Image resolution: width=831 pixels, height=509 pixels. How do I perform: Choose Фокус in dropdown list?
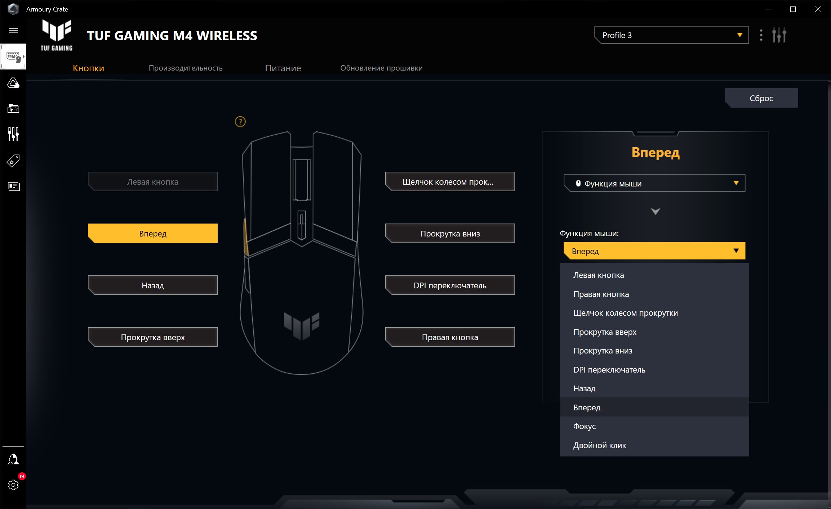point(654,426)
